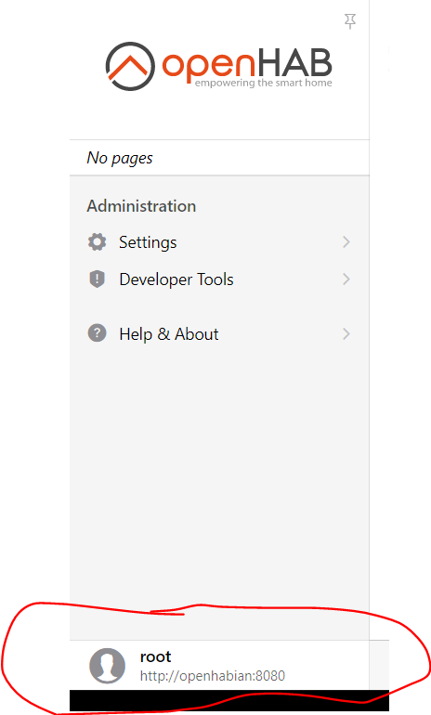Viewport: 431px width, 715px height.
Task: Click the root user avatar icon
Action: click(x=107, y=666)
